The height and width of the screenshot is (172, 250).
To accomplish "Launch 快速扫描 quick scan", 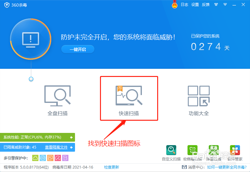I will (129, 100).
